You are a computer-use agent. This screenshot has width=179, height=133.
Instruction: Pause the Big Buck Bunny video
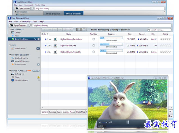128,122
